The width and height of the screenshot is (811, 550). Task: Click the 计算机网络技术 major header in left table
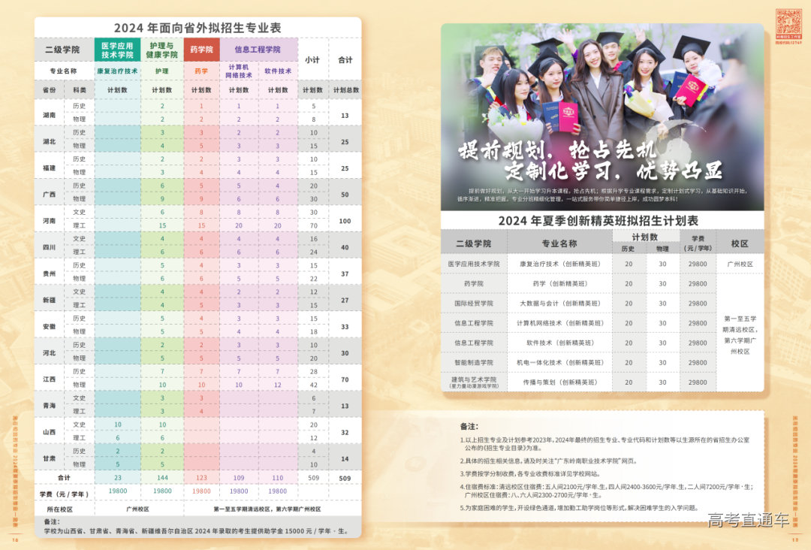click(239, 71)
